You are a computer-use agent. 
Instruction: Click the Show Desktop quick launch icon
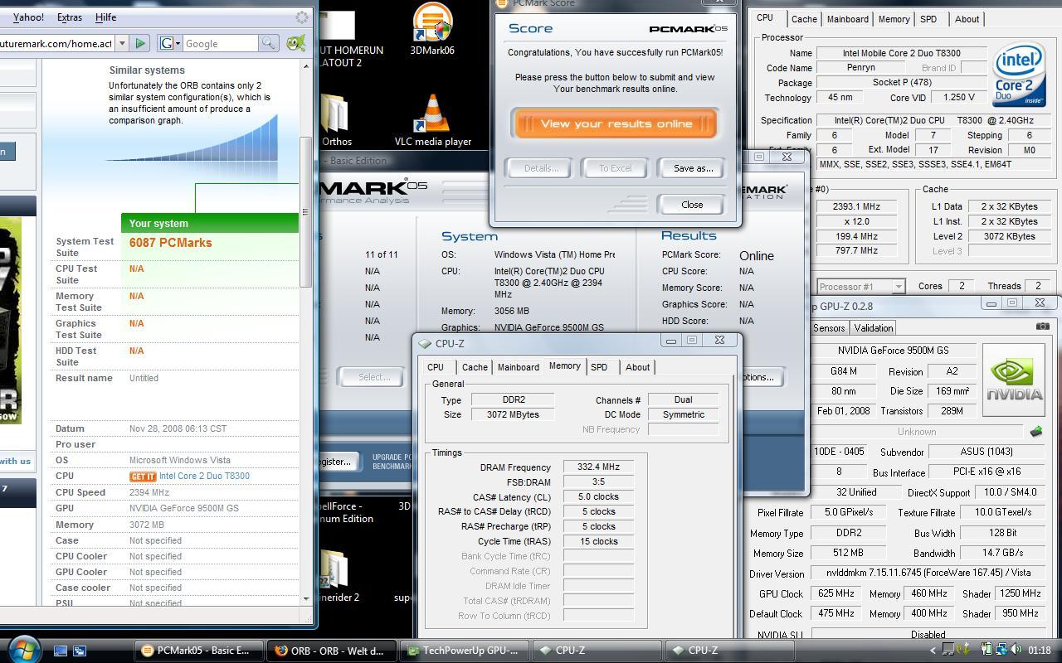pos(61,651)
